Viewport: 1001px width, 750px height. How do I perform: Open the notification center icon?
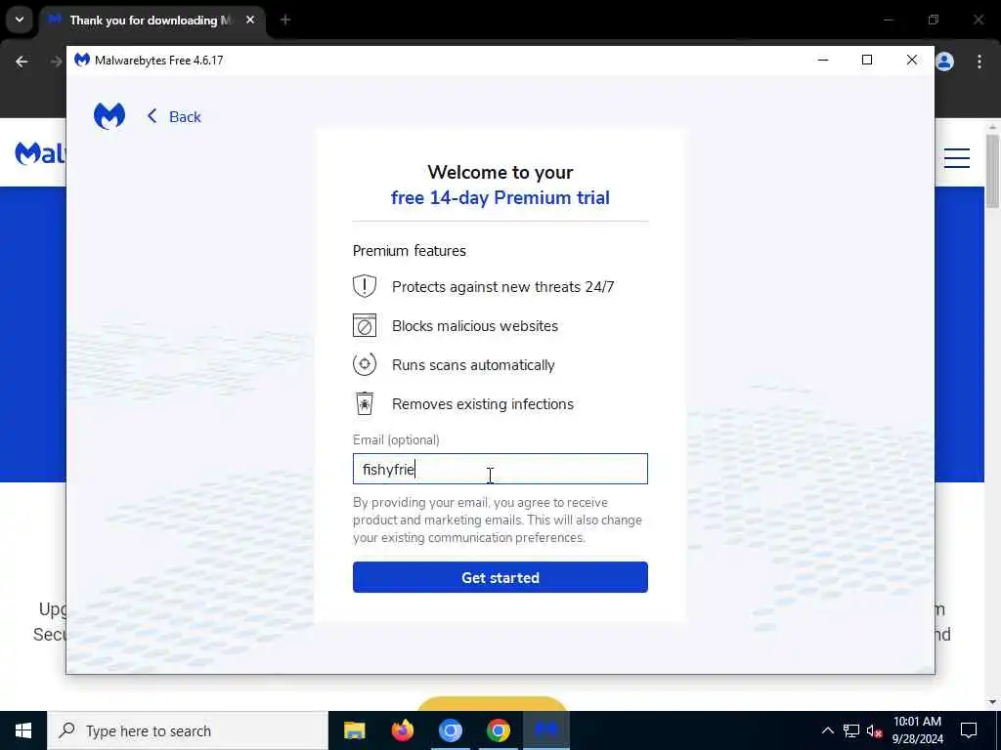[x=969, y=730]
